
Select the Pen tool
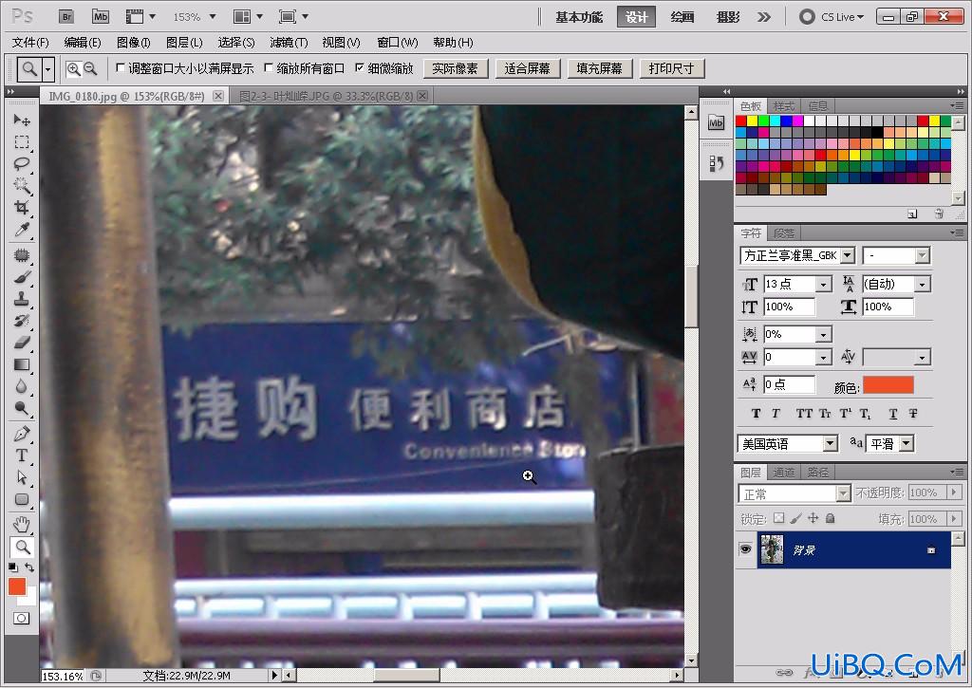tap(22, 434)
